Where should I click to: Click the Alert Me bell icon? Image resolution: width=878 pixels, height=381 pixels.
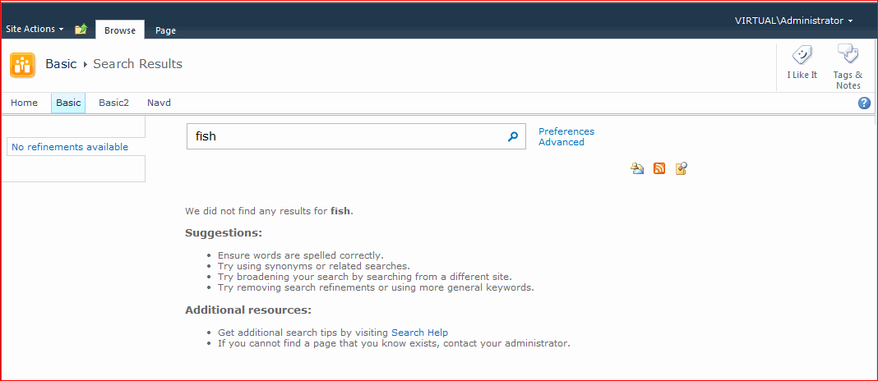pos(637,168)
